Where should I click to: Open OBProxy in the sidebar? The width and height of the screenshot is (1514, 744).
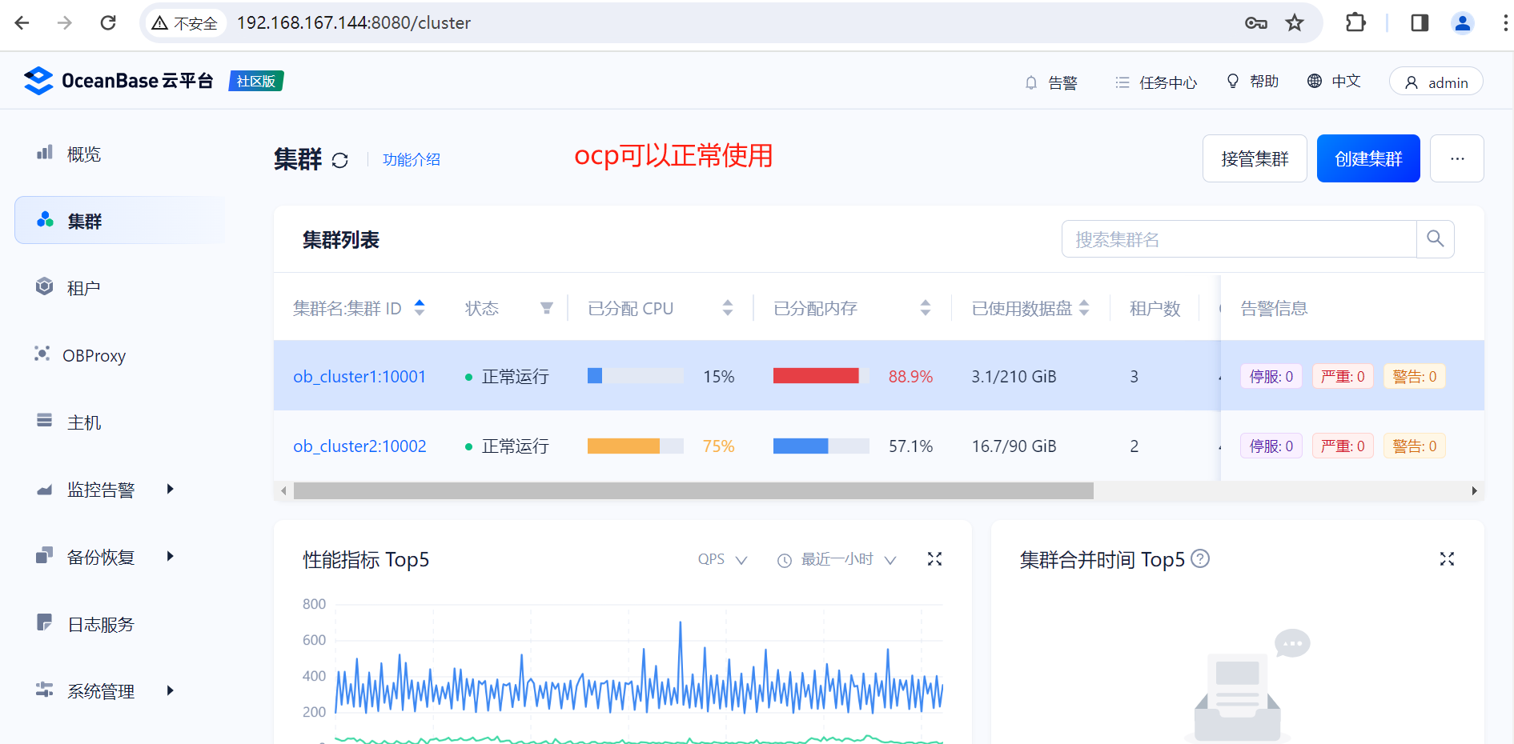(94, 355)
